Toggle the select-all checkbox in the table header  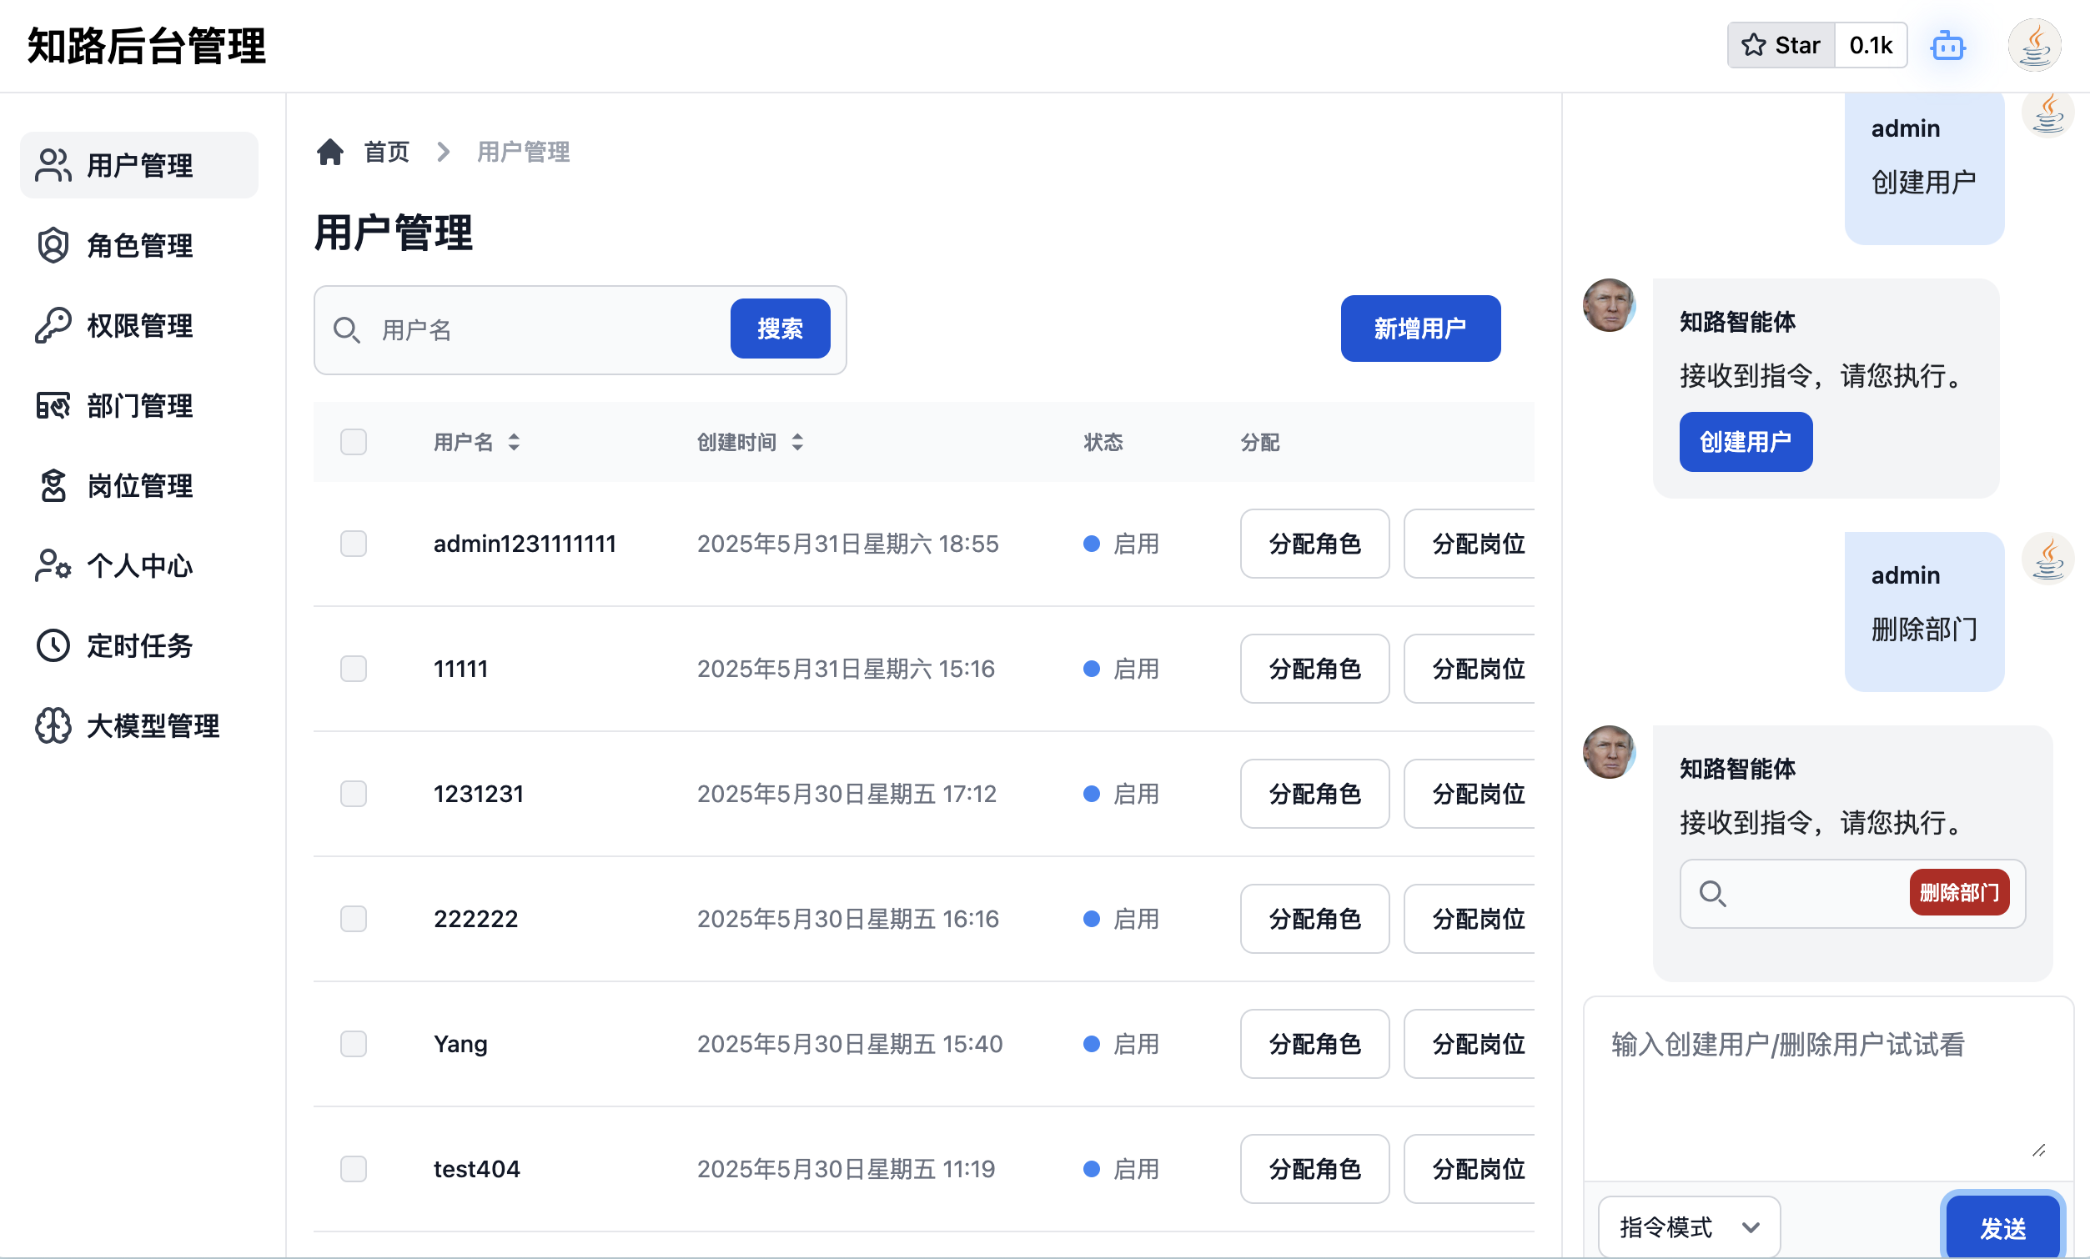(354, 442)
